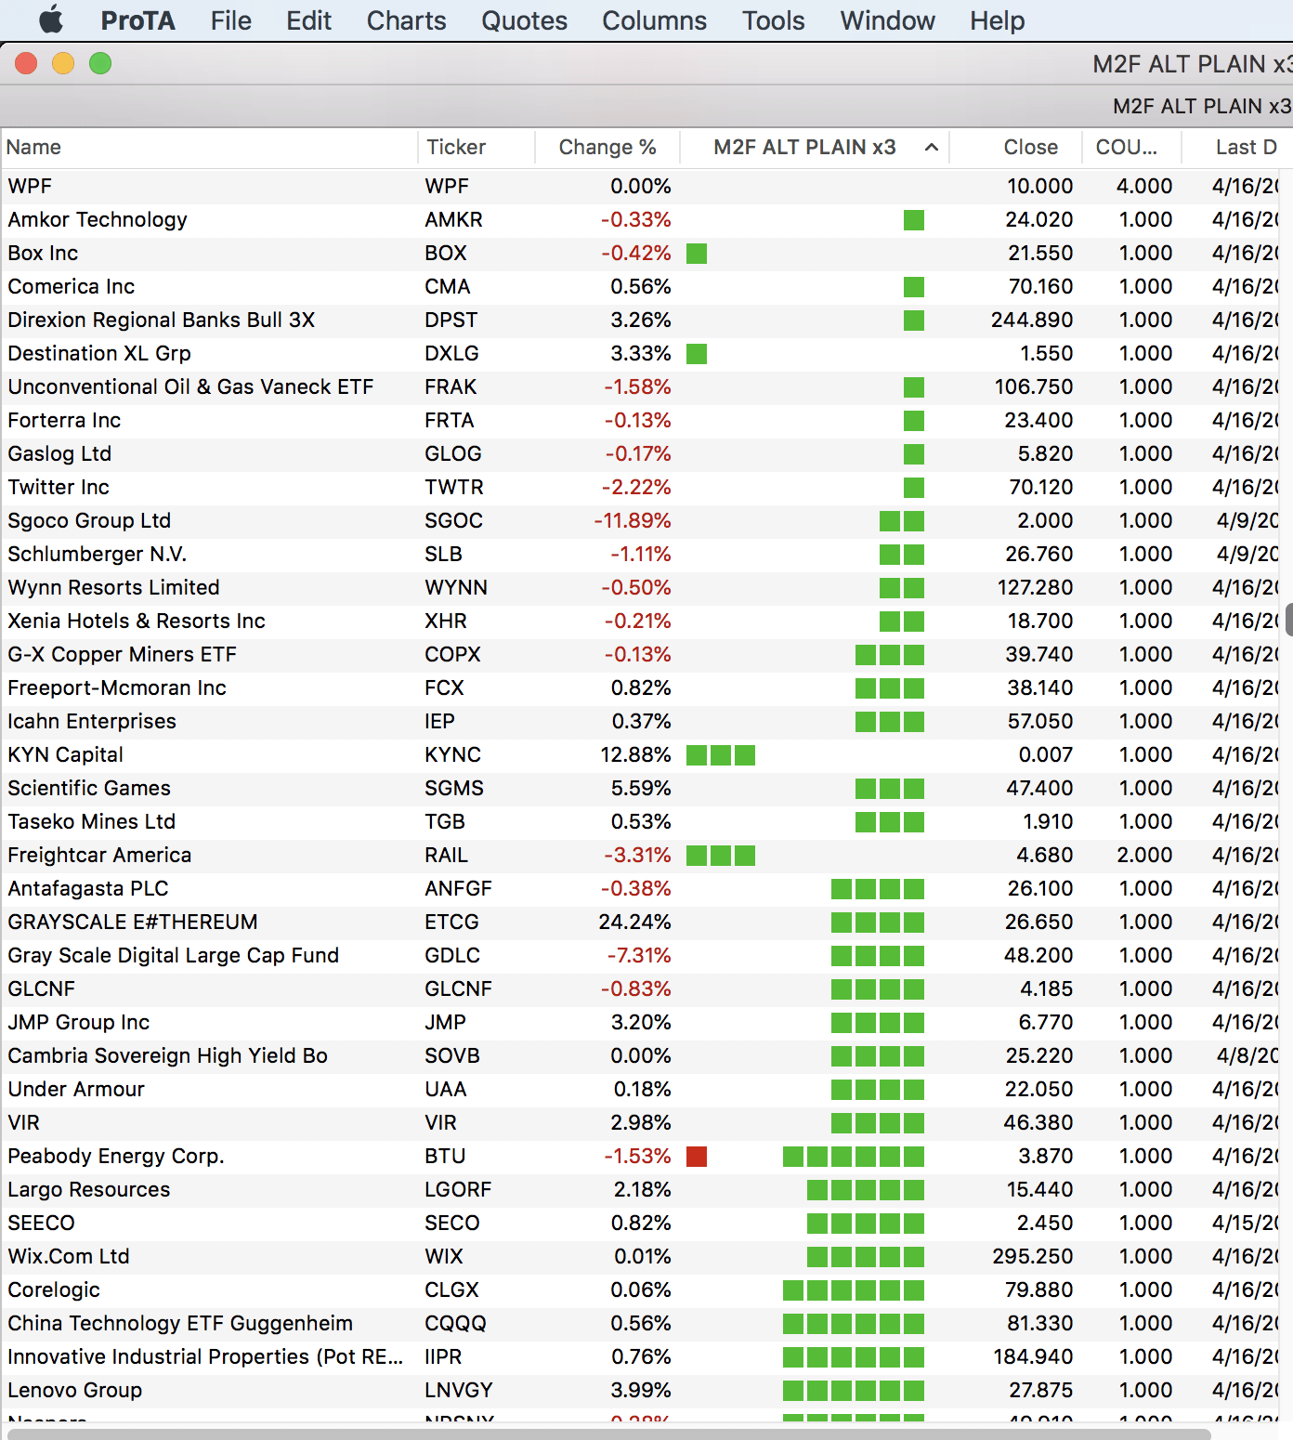The width and height of the screenshot is (1293, 1440).
Task: Open the Help menu
Action: (997, 20)
